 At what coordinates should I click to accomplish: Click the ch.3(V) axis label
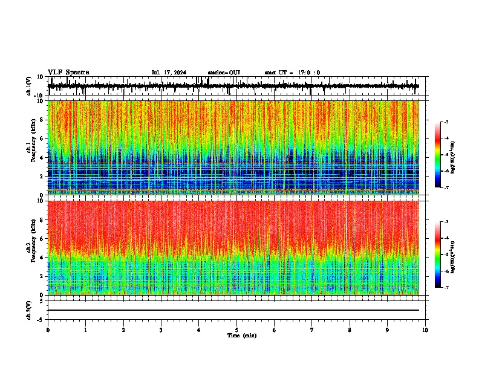point(29,311)
